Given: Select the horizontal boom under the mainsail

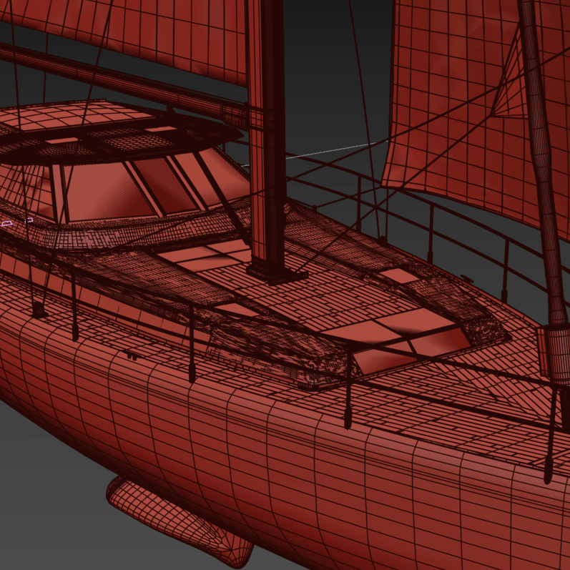Looking at the screenshot, I should point(107,77).
